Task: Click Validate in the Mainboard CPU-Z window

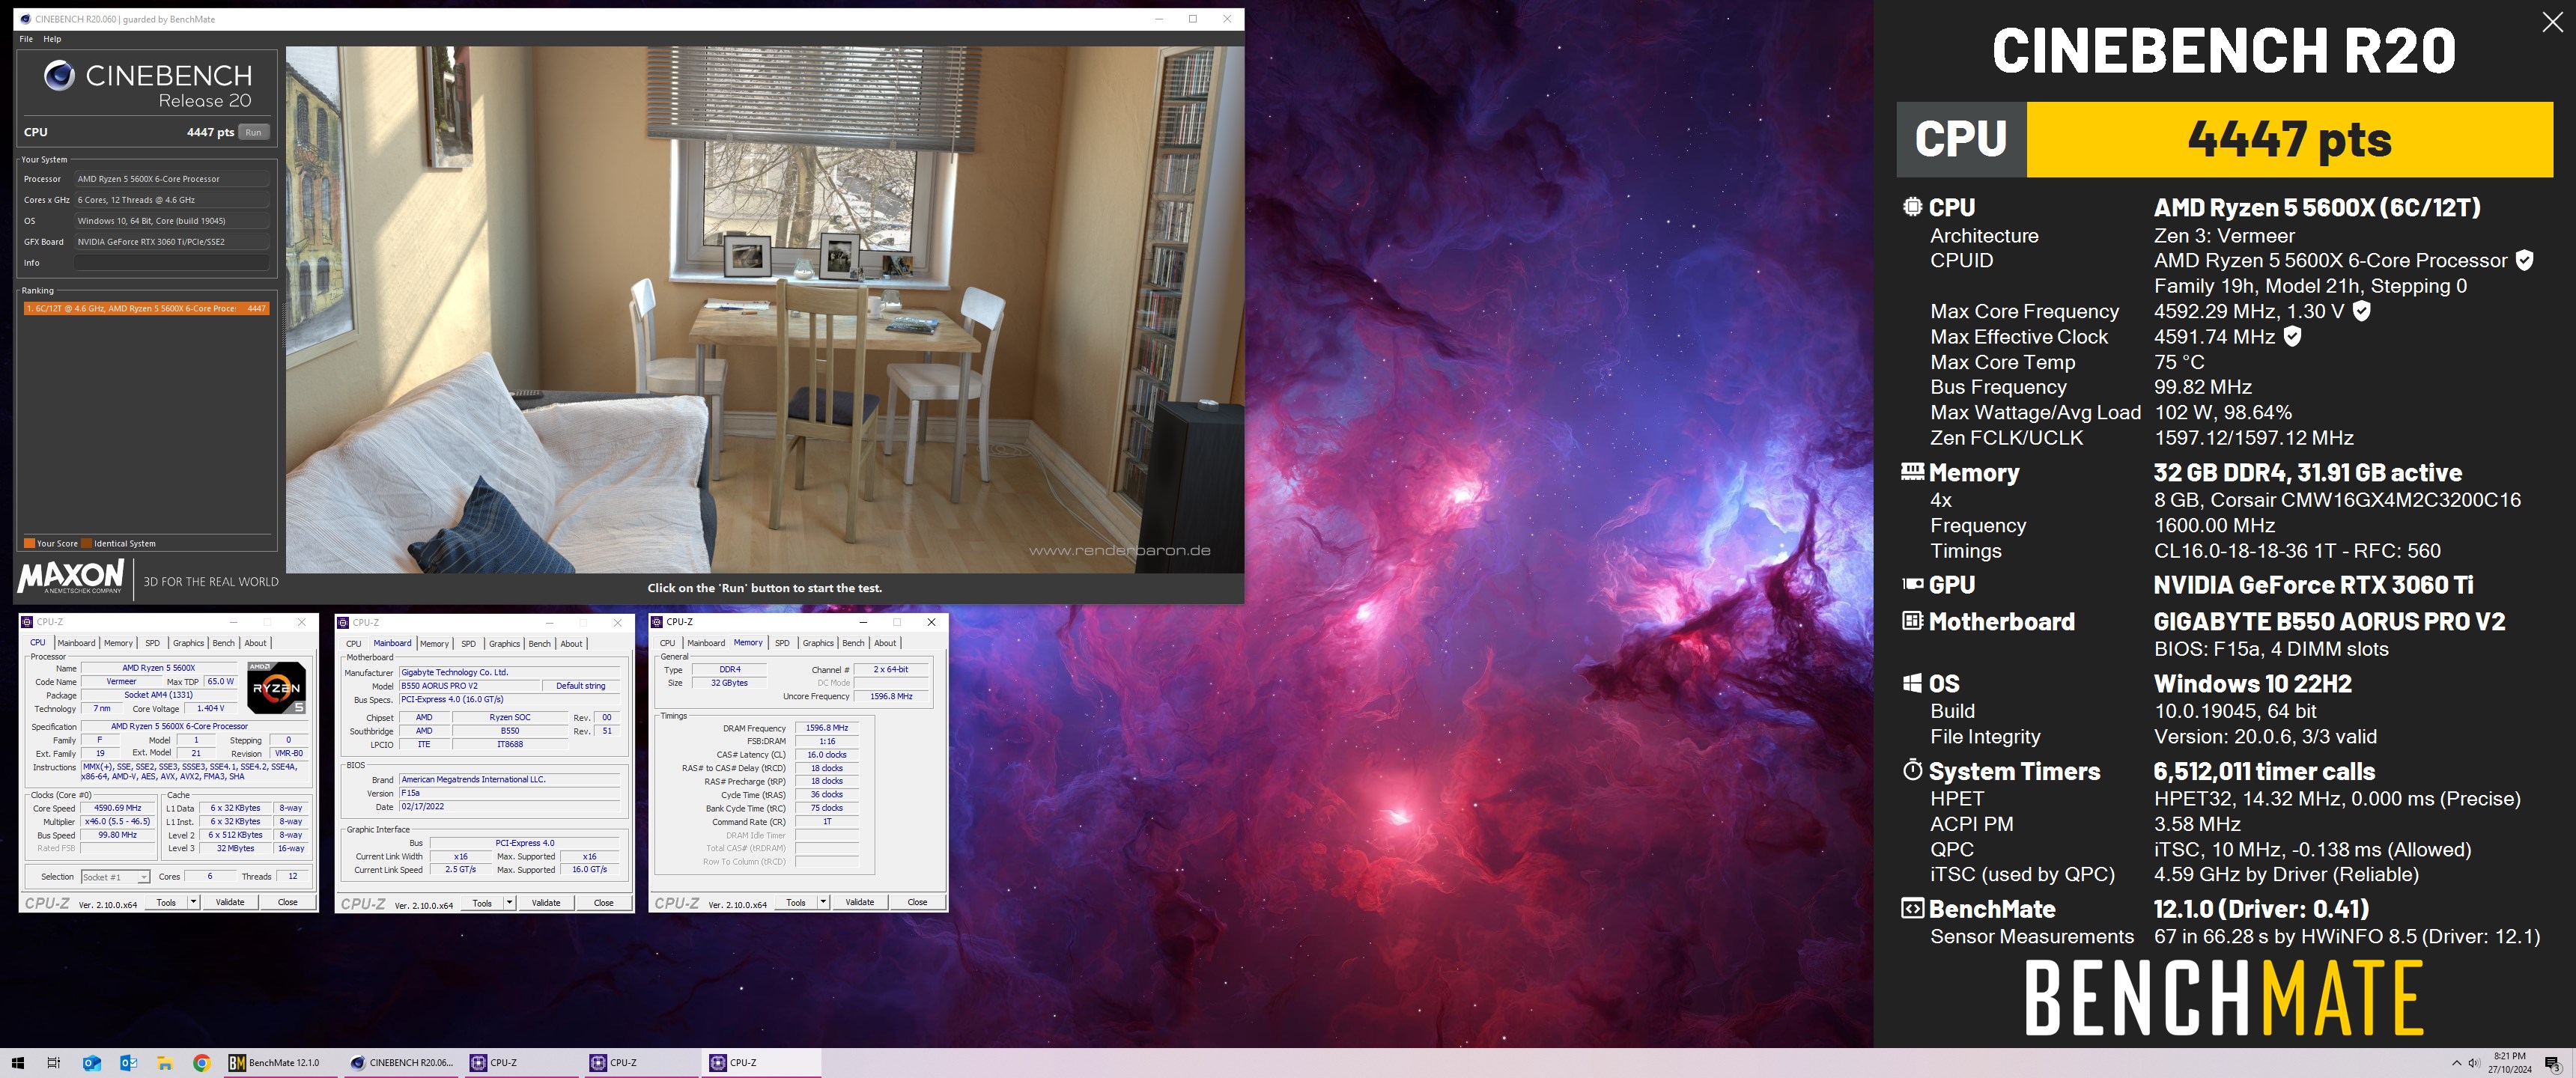Action: click(x=546, y=903)
